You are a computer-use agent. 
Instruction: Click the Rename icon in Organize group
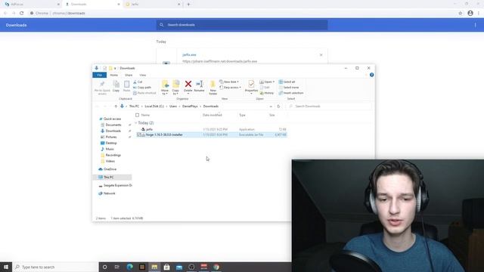199,84
